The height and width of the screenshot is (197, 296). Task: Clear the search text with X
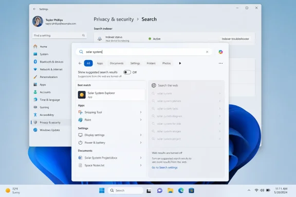pyautogui.click(x=207, y=52)
